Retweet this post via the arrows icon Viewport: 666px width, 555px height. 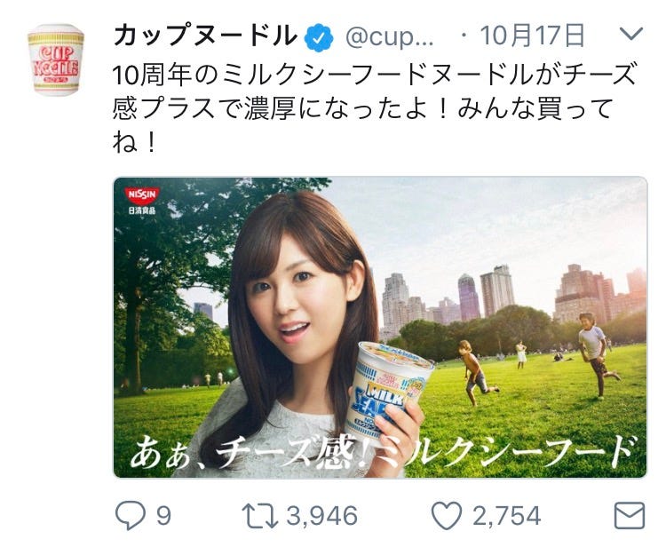[x=259, y=516]
